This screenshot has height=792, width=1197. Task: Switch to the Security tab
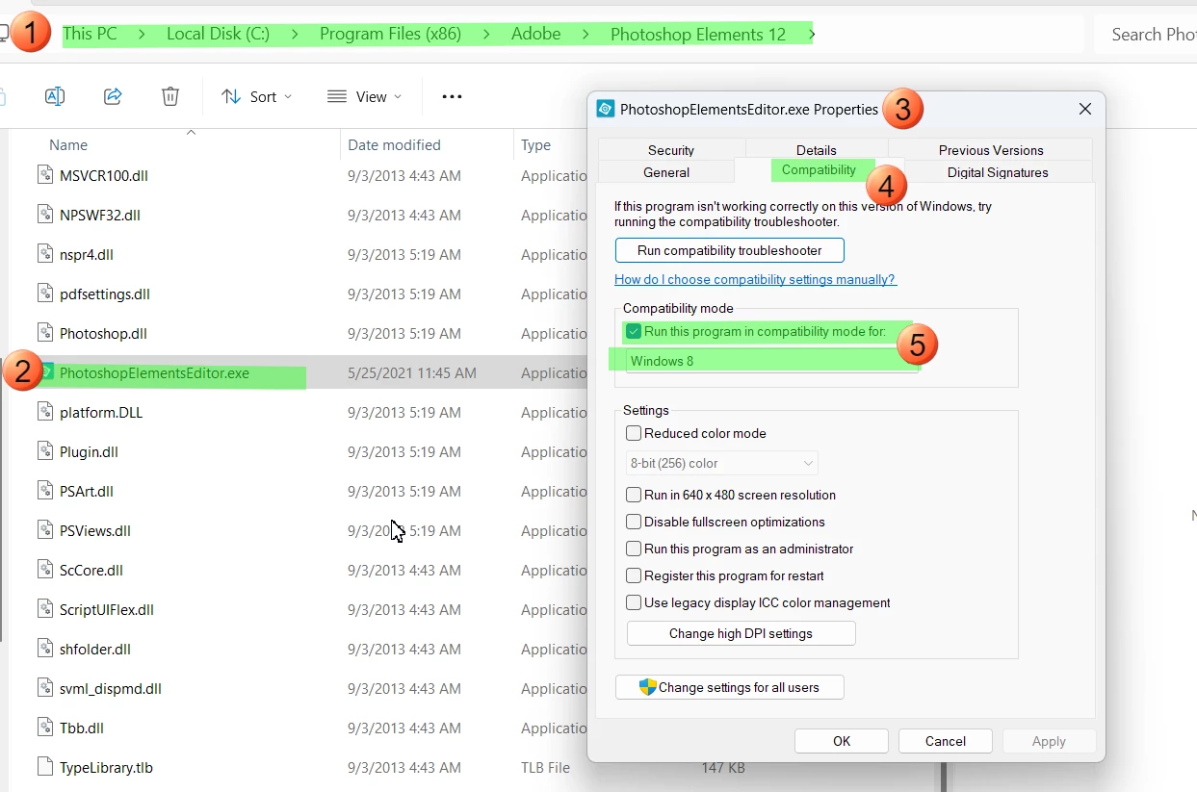point(671,149)
